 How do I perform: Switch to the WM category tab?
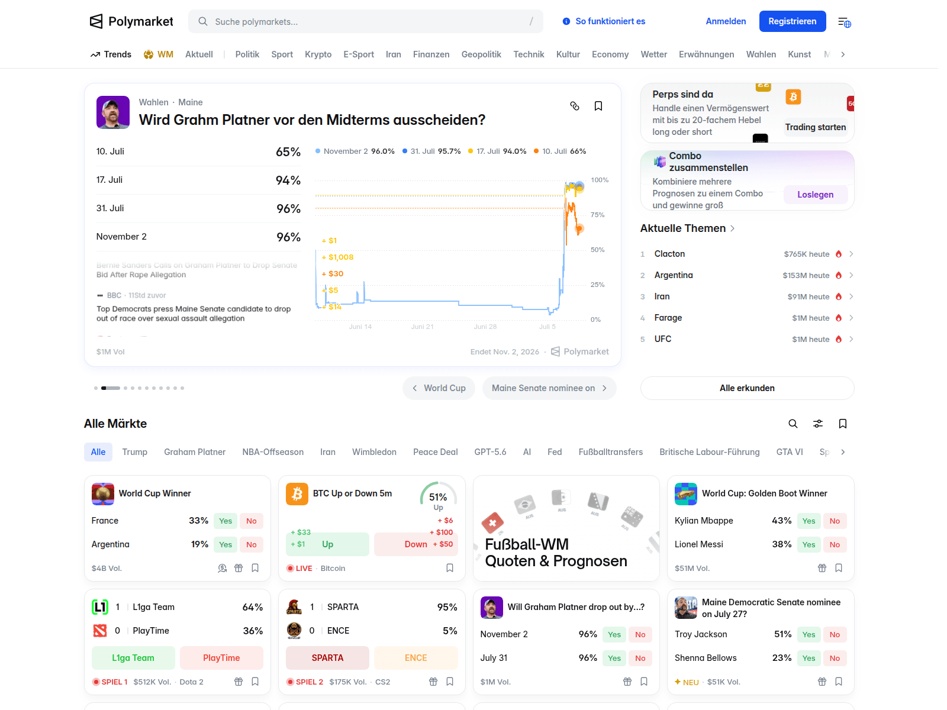(159, 54)
